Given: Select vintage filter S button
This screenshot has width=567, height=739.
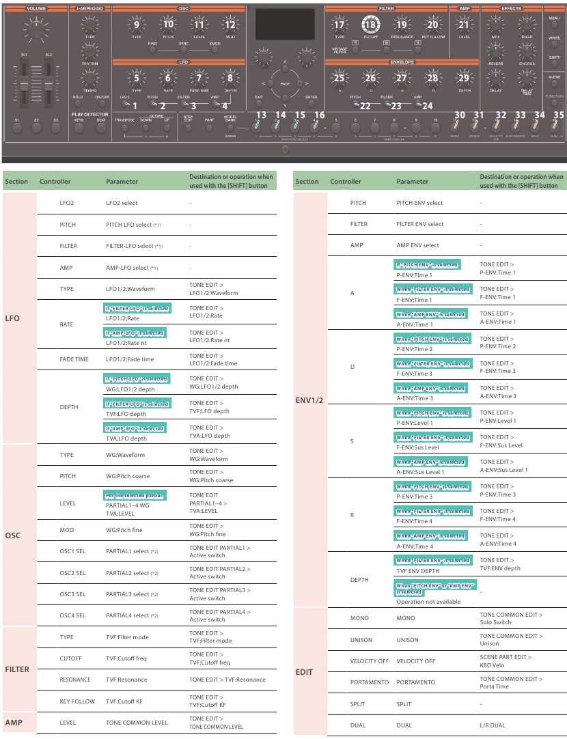Looking at the screenshot, I should pyautogui.click(x=417, y=50).
